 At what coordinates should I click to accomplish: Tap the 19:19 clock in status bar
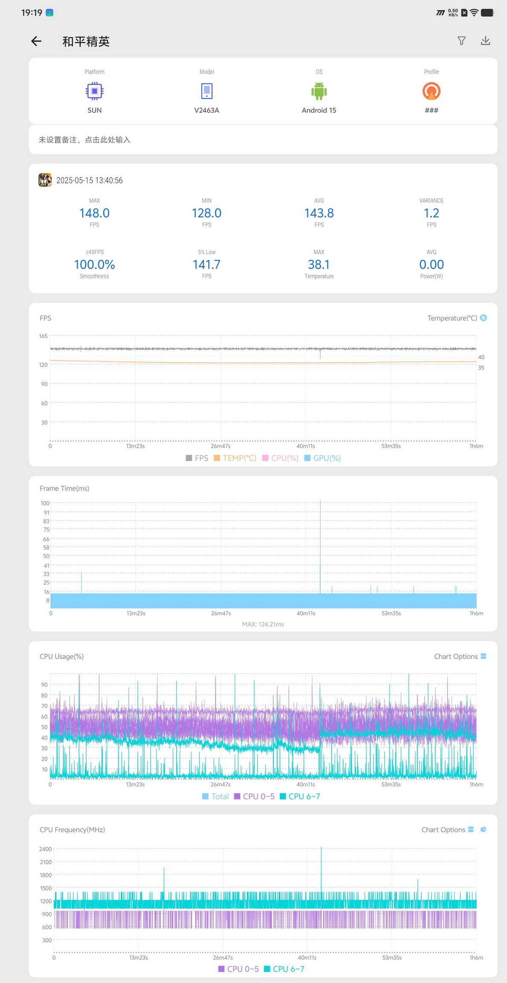pyautogui.click(x=32, y=12)
